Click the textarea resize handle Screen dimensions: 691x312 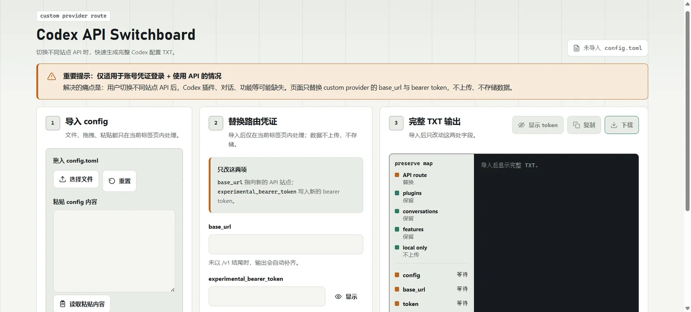click(x=172, y=290)
